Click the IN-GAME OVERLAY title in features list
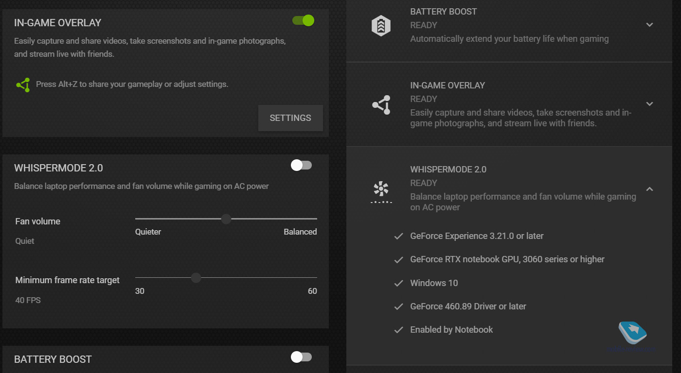Image resolution: width=681 pixels, height=373 pixels. (448, 85)
